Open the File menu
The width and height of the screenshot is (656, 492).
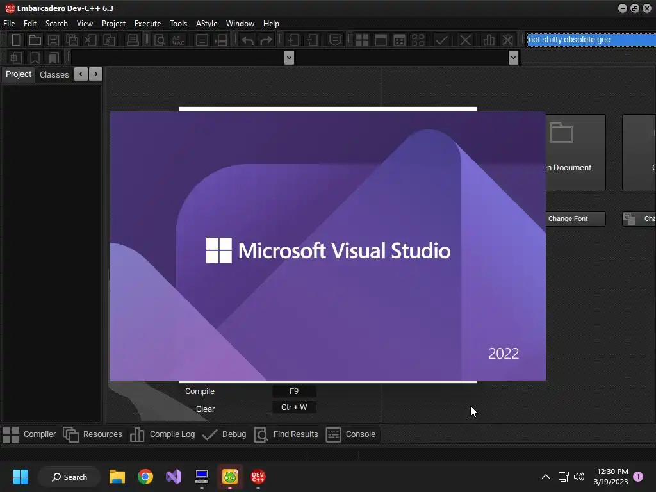click(9, 24)
